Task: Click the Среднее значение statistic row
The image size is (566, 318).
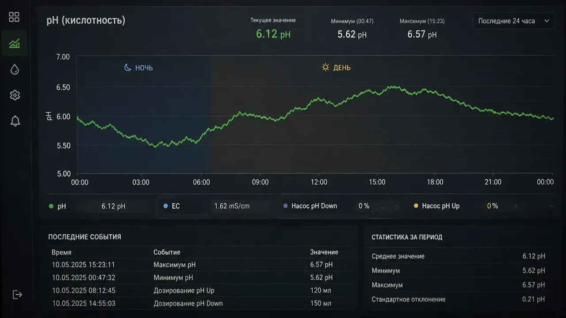Action: pos(459,256)
